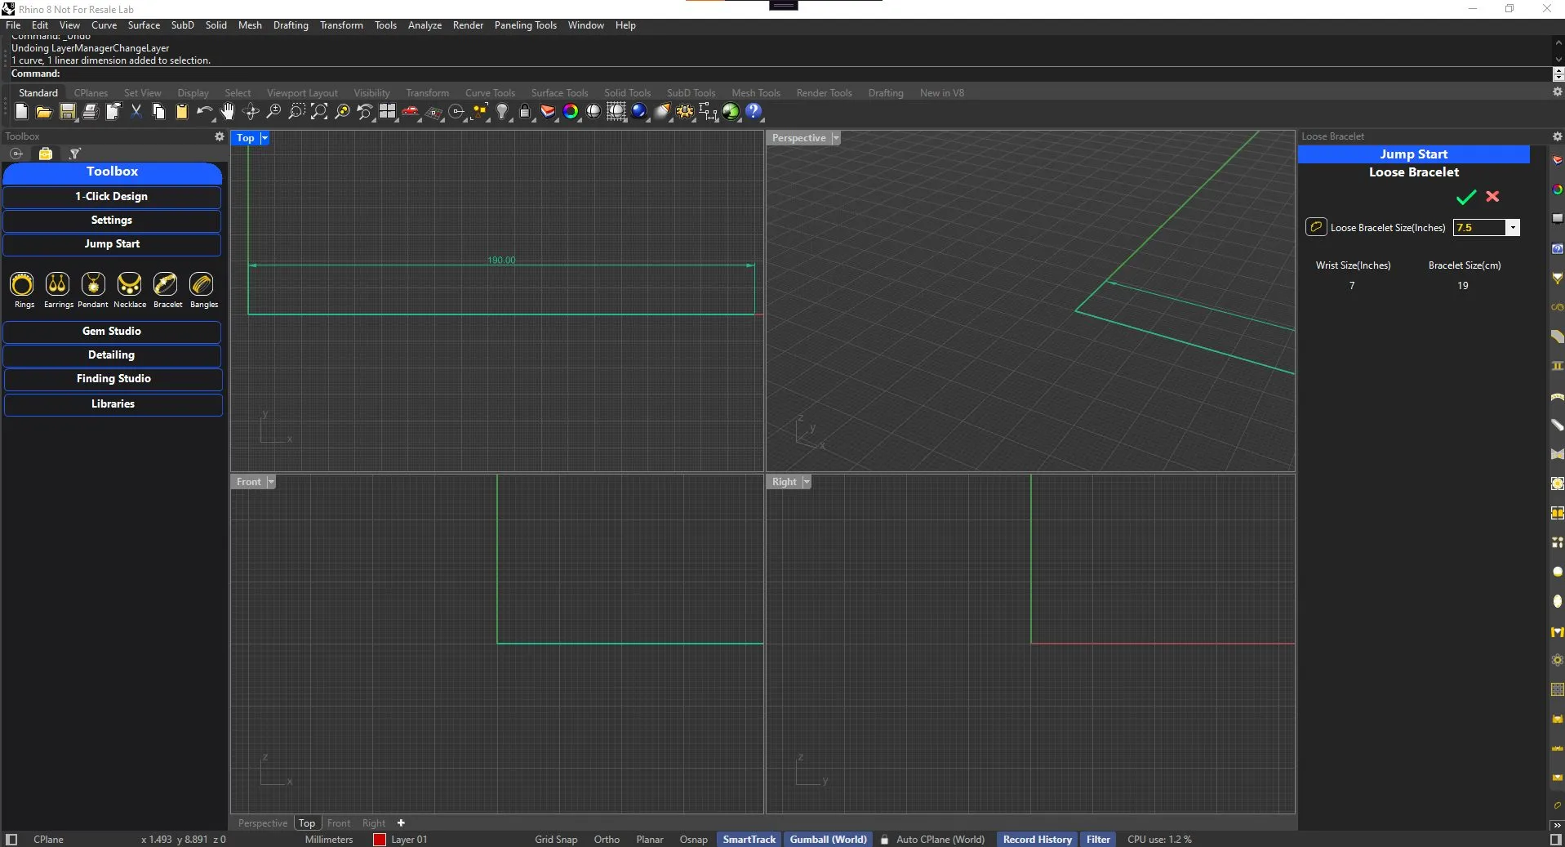This screenshot has height=847, width=1565.
Task: Open the Necklace category icon
Action: pos(129,284)
